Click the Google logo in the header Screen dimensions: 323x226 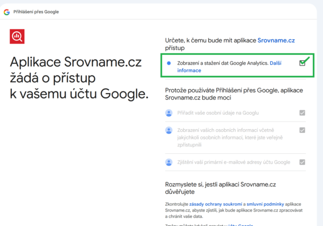tap(6, 12)
